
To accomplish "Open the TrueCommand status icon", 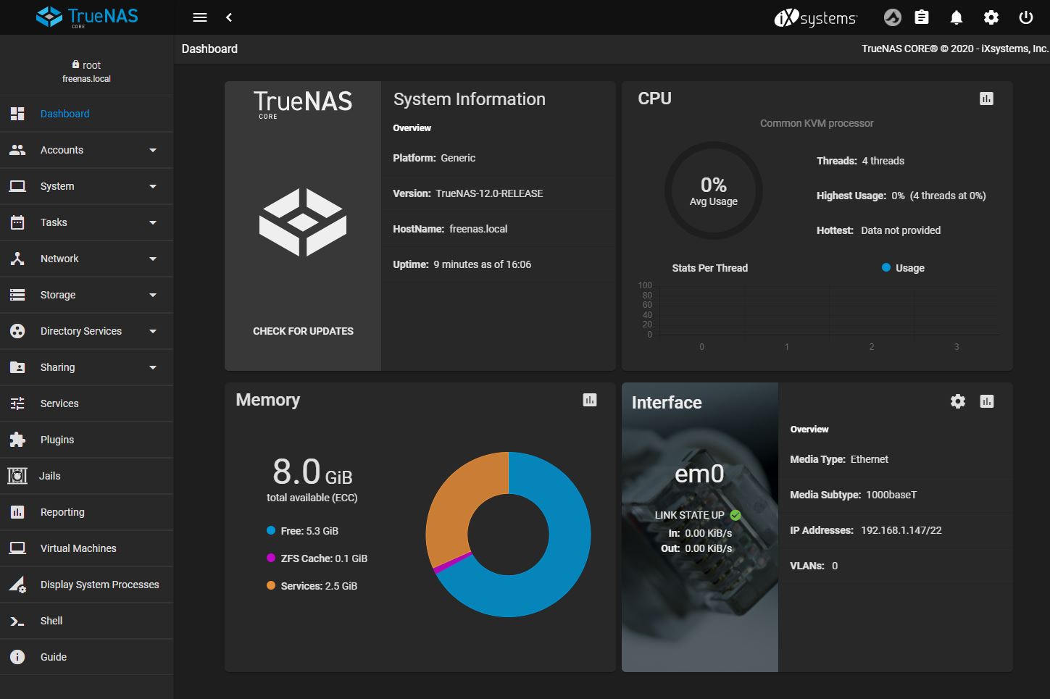I will tap(893, 17).
